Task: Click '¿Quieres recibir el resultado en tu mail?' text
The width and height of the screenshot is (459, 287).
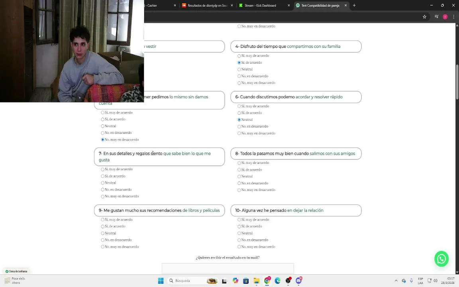Action: 228,258
